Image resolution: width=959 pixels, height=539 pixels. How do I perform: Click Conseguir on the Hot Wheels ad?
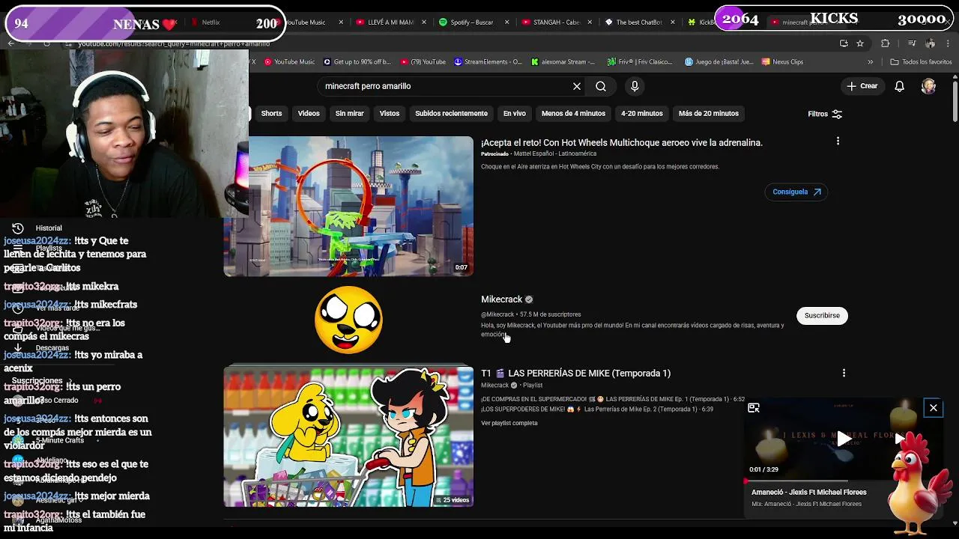[796, 192]
